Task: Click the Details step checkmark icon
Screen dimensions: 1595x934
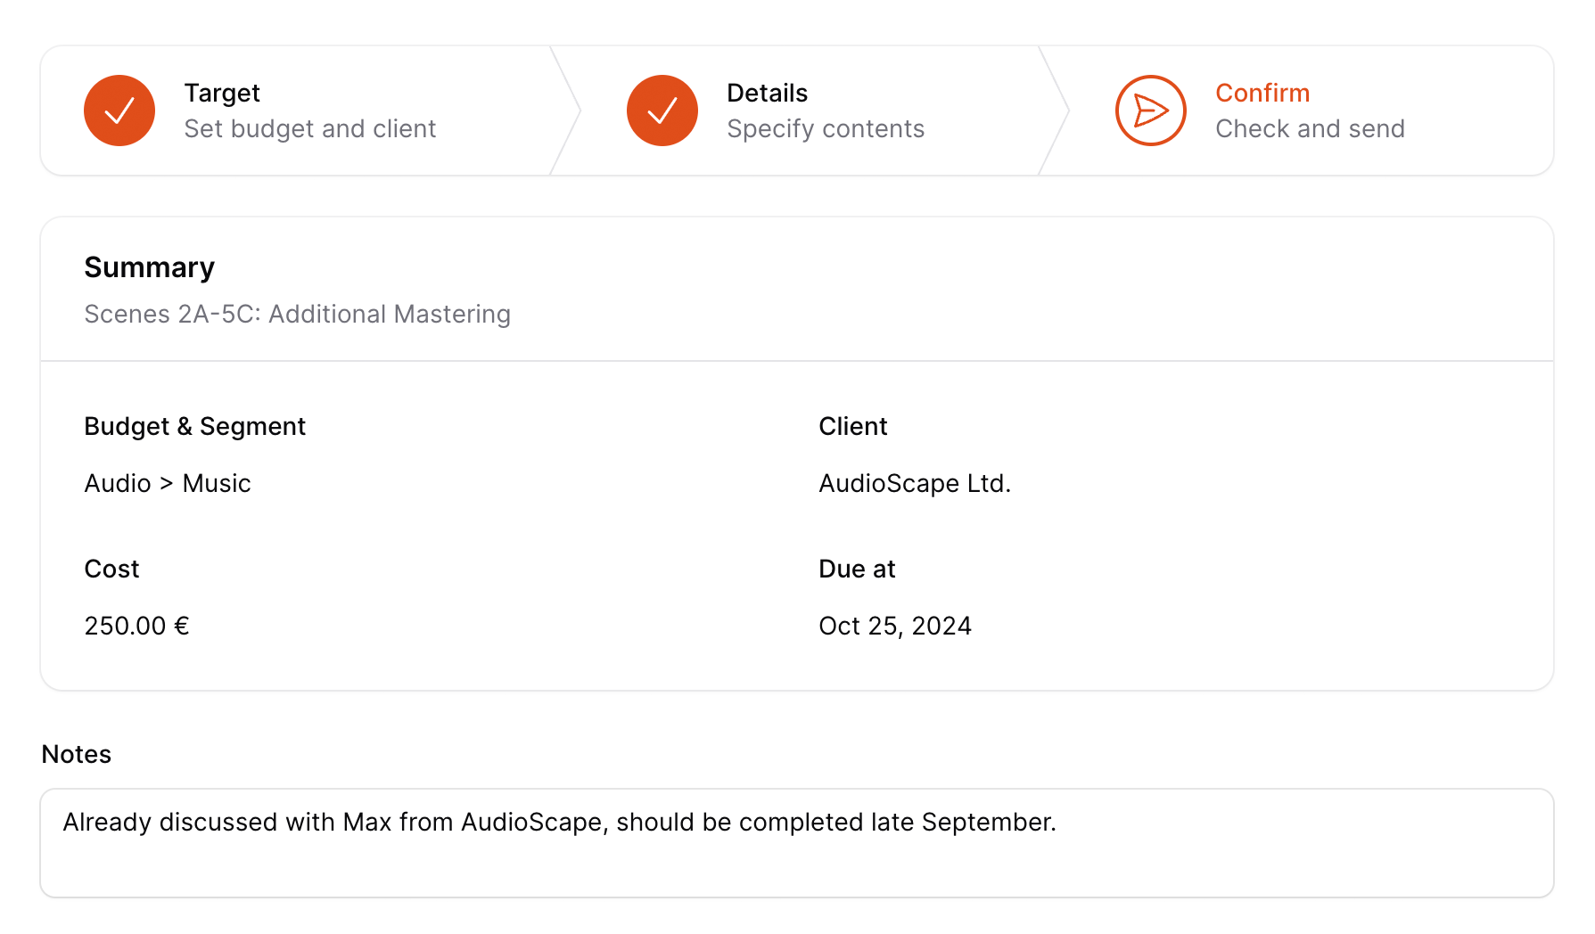Action: [x=662, y=111]
